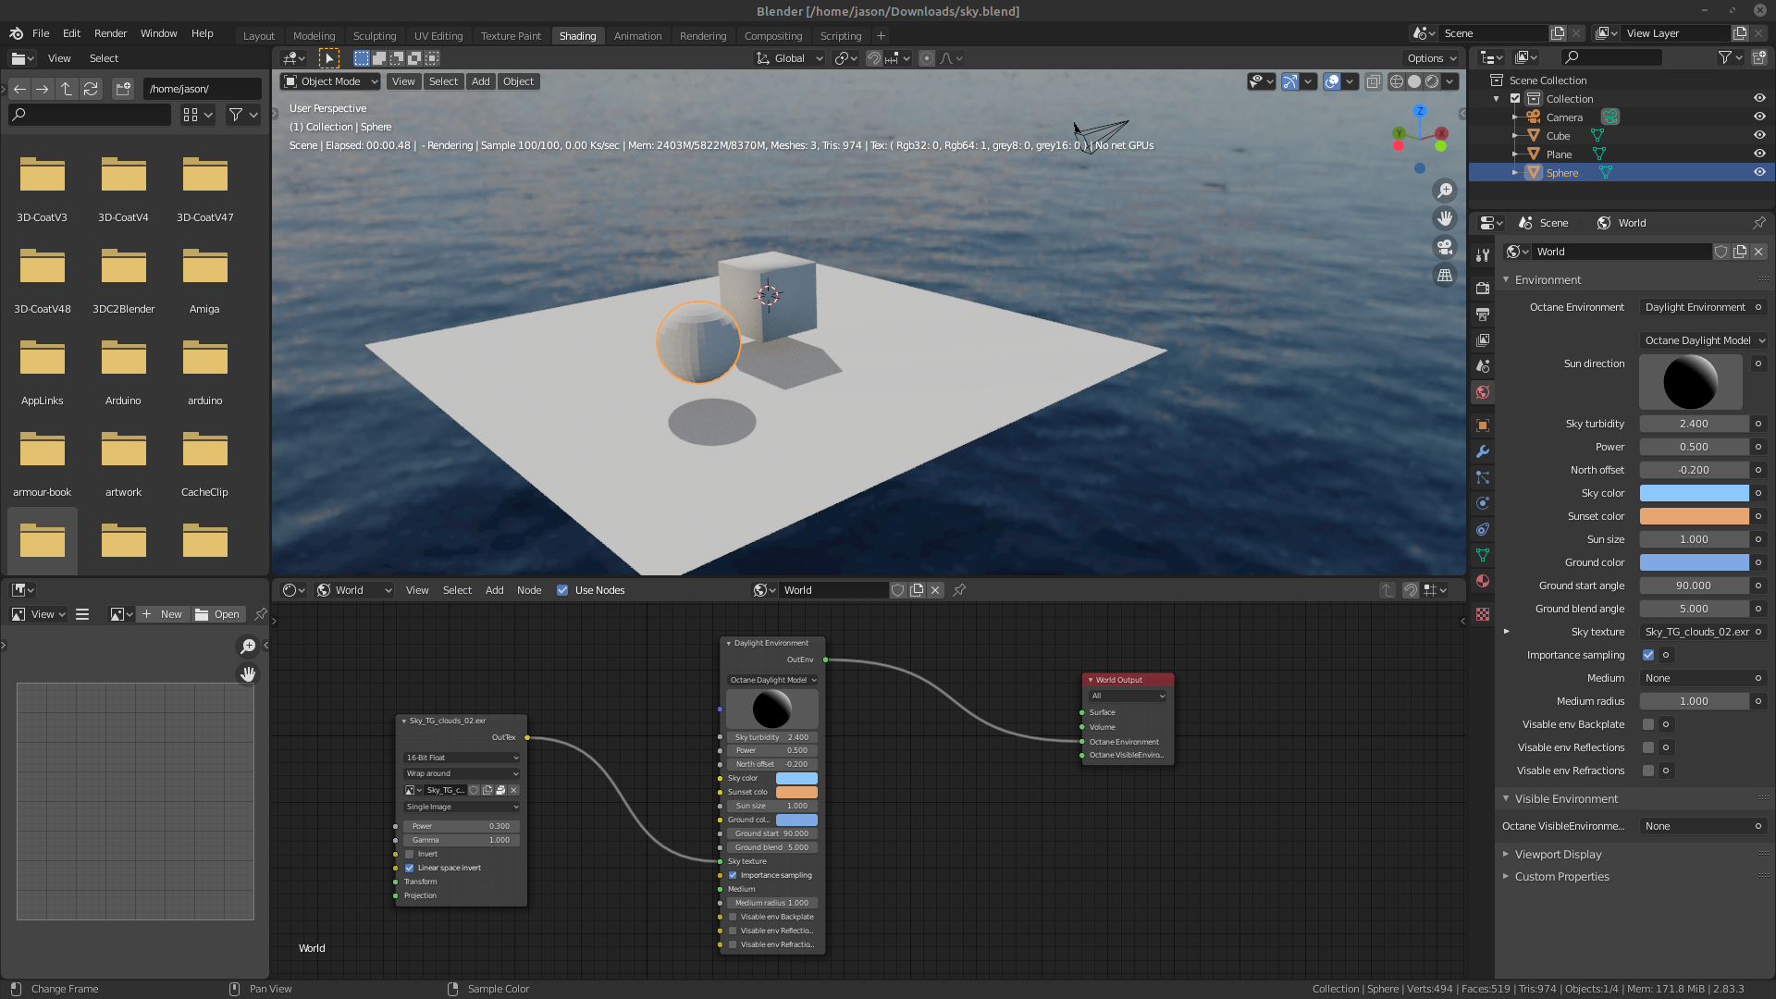This screenshot has height=999, width=1776.
Task: Open World properties tab icon
Action: 1483,392
